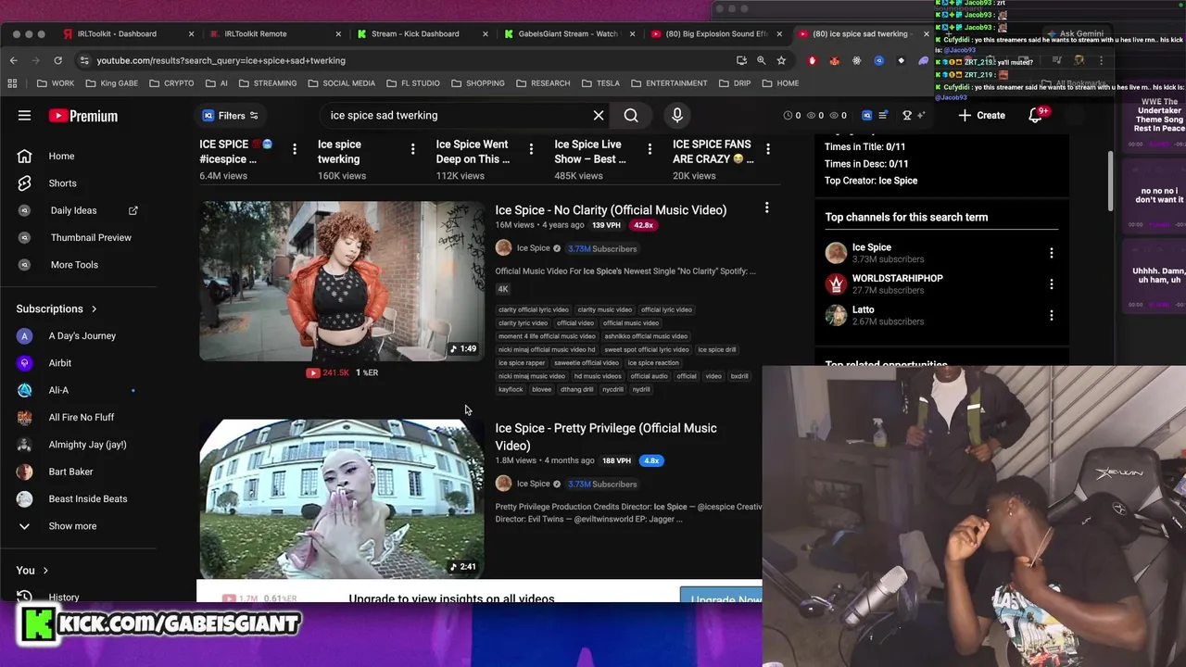Open options menu for No Clarity video
1186x667 pixels.
coord(766,208)
